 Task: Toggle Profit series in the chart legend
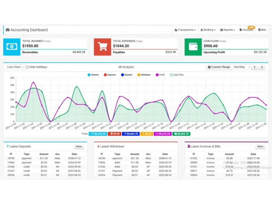pyautogui.click(x=160, y=75)
